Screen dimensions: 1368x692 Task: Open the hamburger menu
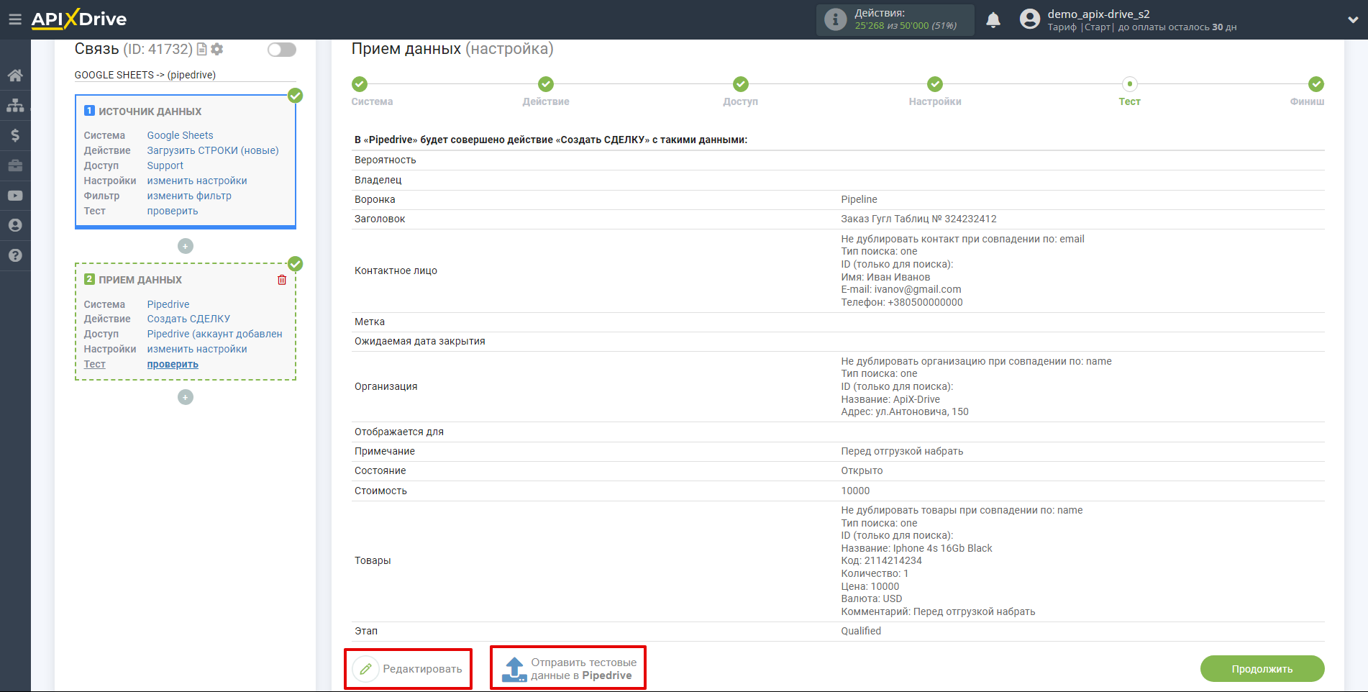click(14, 19)
